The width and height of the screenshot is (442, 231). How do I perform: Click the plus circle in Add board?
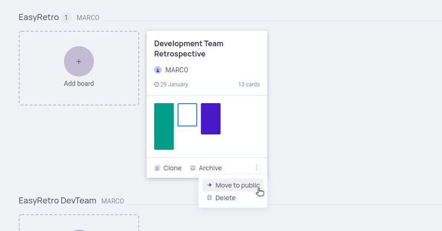coord(78,61)
